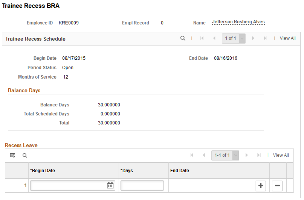The width and height of the screenshot is (304, 200).
Task: Go to last row in Trainee Recess Schedule
Action: coord(265,38)
